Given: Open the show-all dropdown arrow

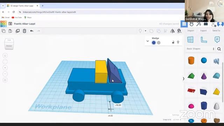Looking at the screenshot, I should coord(146,31).
